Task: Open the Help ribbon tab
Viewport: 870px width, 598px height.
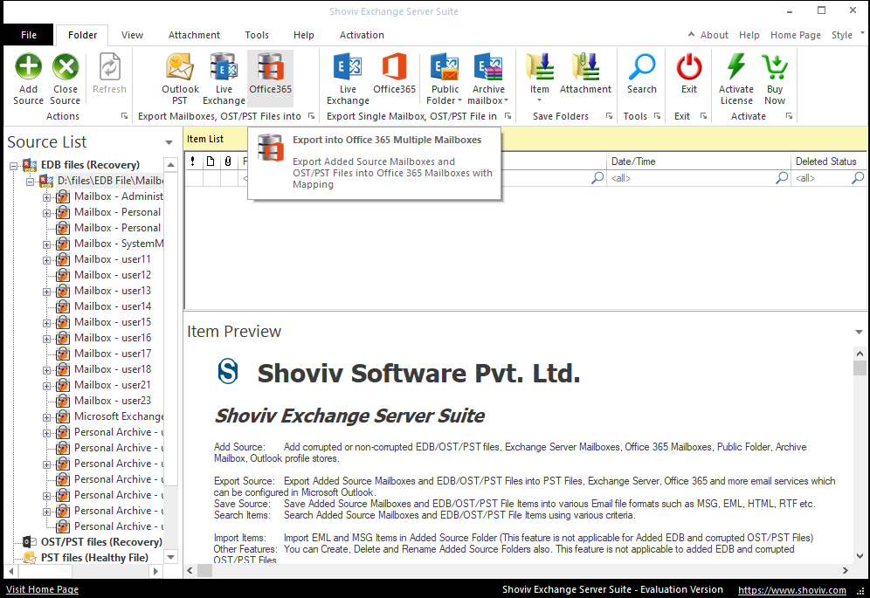Action: pyautogui.click(x=303, y=35)
